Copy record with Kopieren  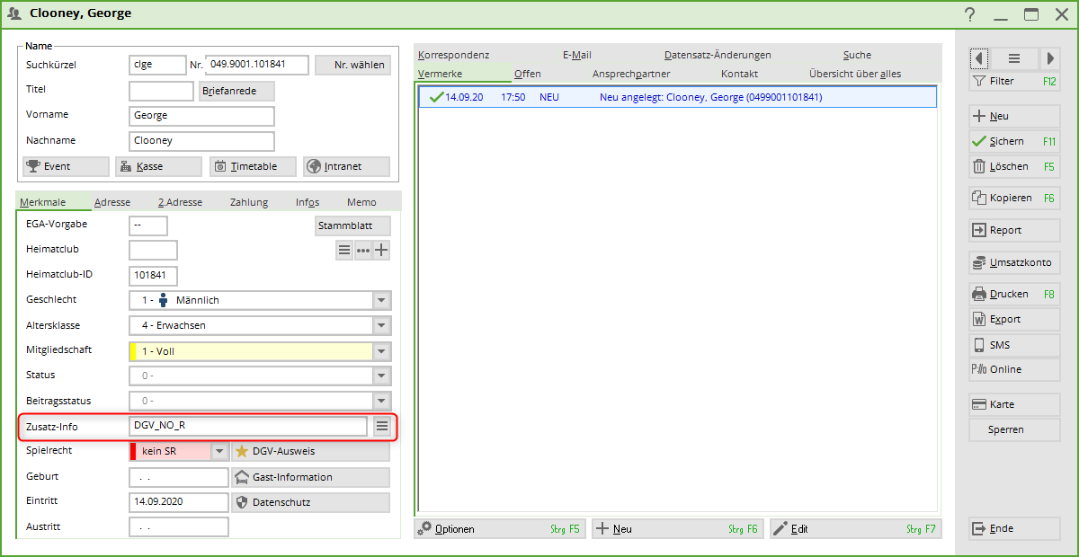[1013, 198]
